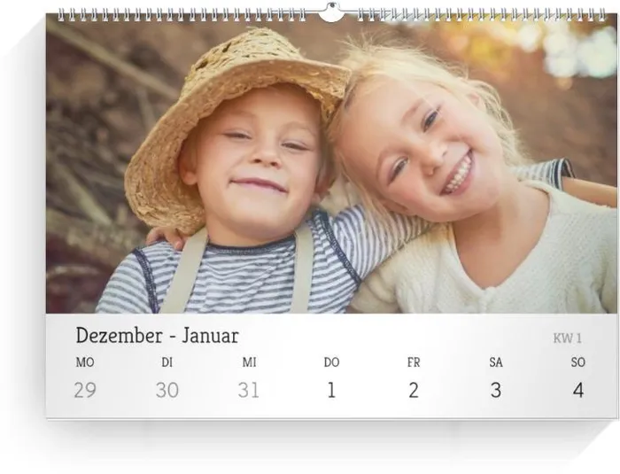Select the DO weekday header

(x=331, y=362)
